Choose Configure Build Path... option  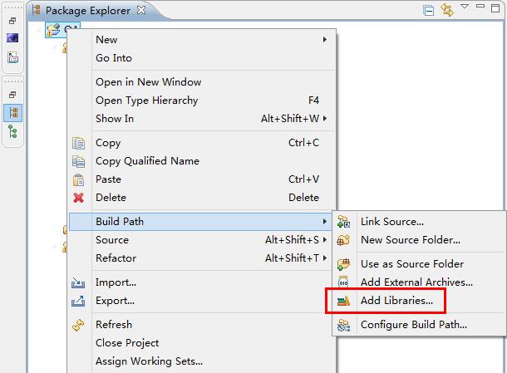(x=413, y=325)
